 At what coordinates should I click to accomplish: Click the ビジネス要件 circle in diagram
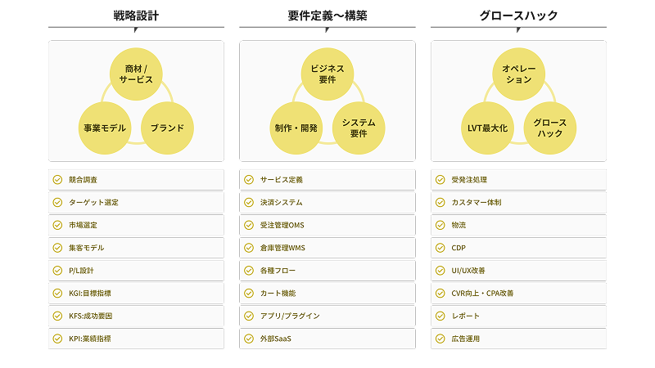(x=327, y=74)
